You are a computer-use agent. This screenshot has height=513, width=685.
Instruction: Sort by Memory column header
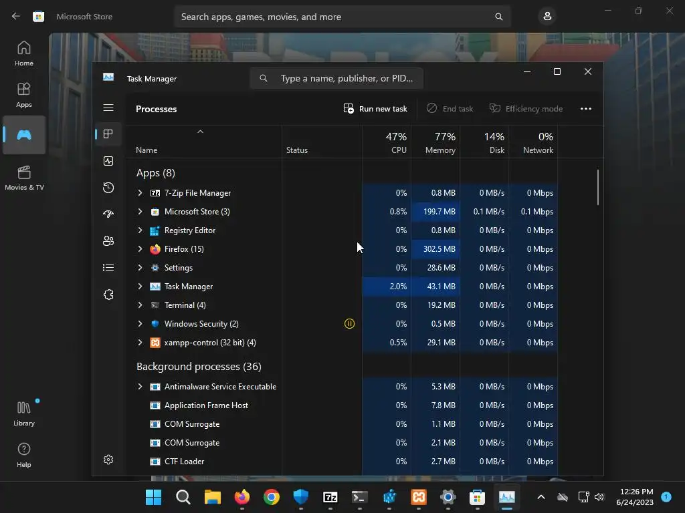(435, 143)
